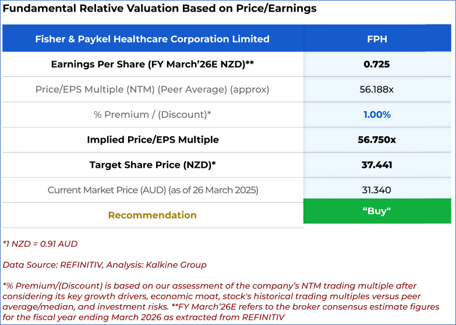This screenshot has height=325, width=456.
Task: Select the % Premium / (Discount) label
Action: coord(152,115)
